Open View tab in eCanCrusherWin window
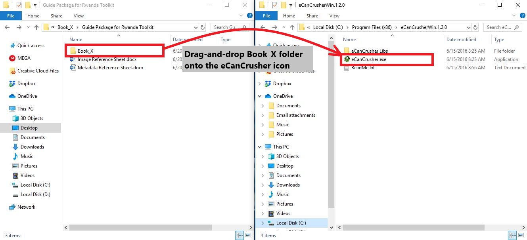527x240 pixels. [335, 16]
